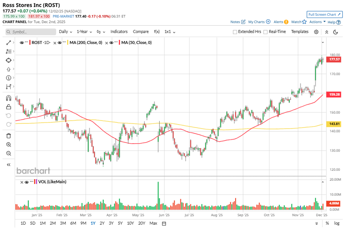346x229 pixels.
Task: Toggle visibility of MA 50 indicator
Action: coord(111,43)
